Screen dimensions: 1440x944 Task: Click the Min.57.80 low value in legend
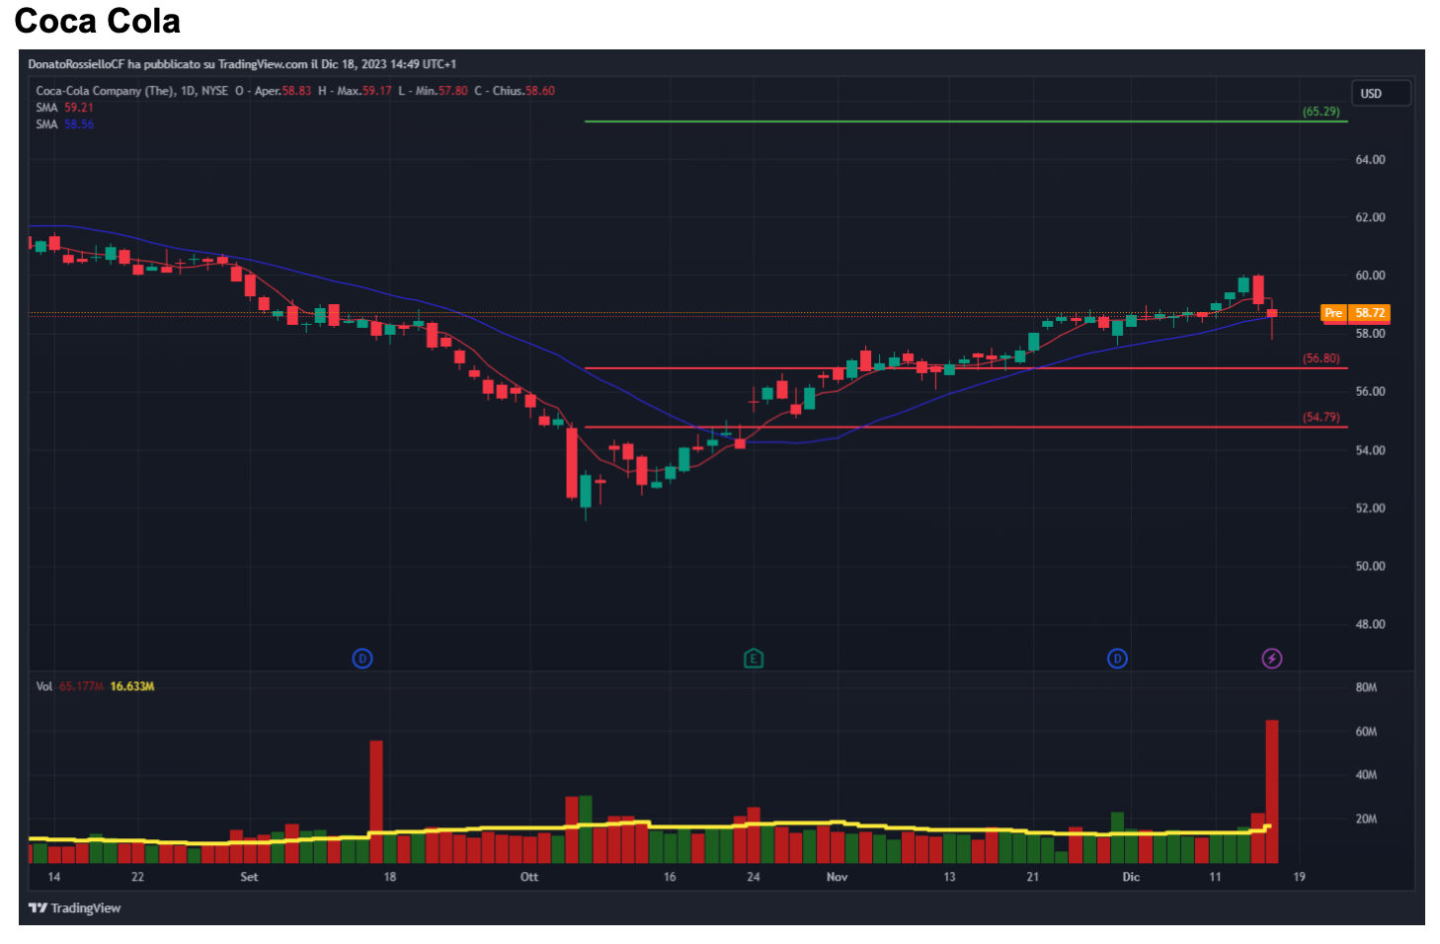pos(440,91)
